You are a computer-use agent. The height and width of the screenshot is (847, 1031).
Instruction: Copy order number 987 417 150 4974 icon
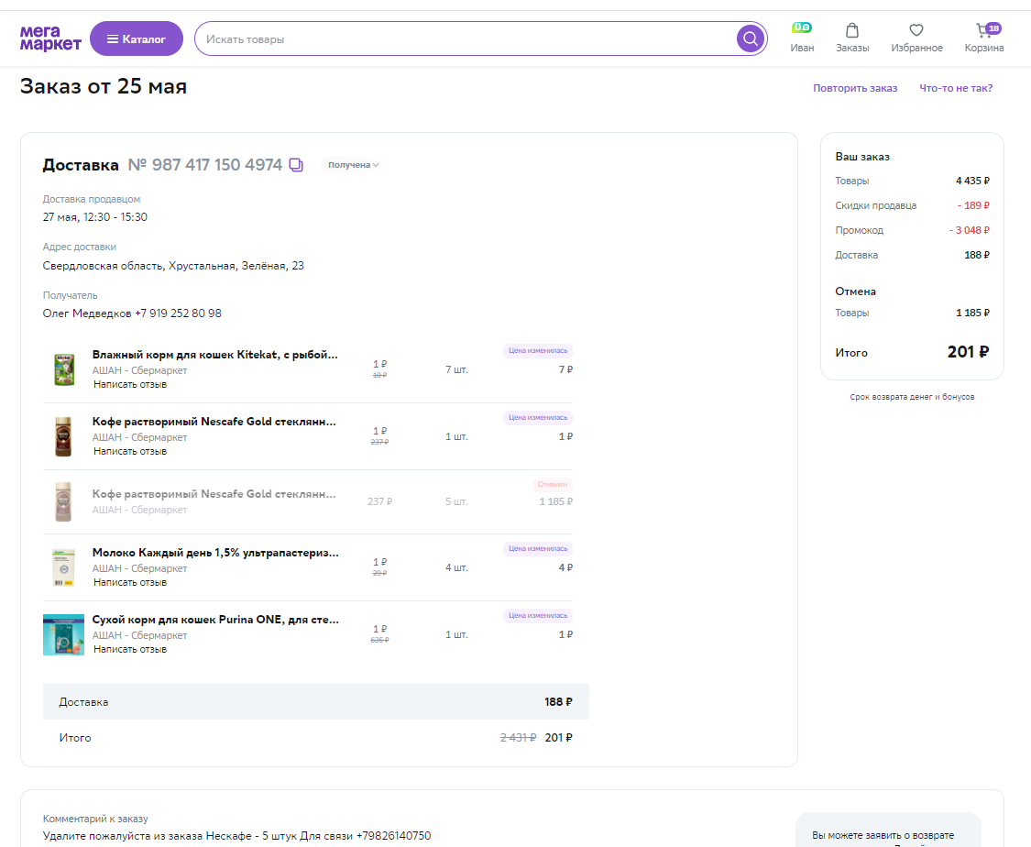[297, 165]
